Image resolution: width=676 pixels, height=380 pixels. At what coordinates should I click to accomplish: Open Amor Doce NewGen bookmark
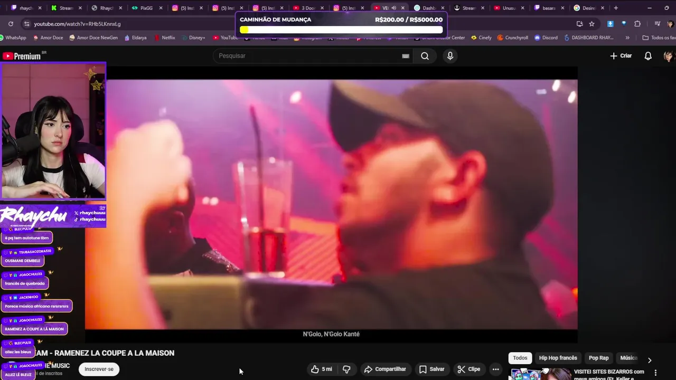coord(93,38)
